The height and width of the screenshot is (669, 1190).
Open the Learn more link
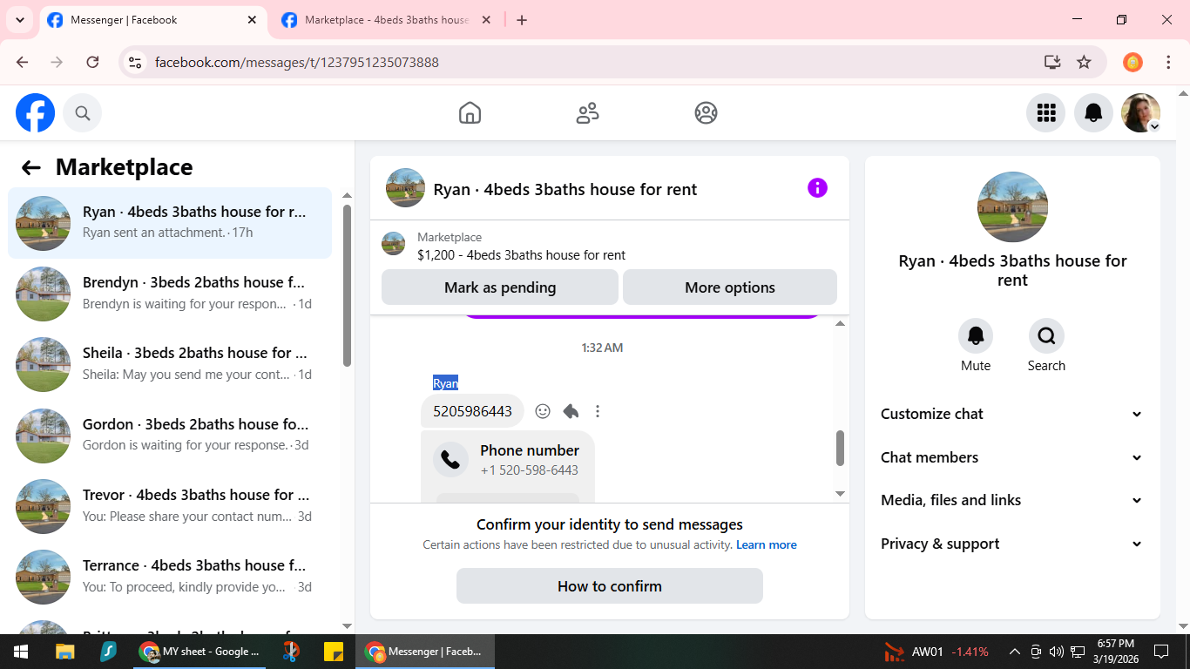tap(767, 544)
